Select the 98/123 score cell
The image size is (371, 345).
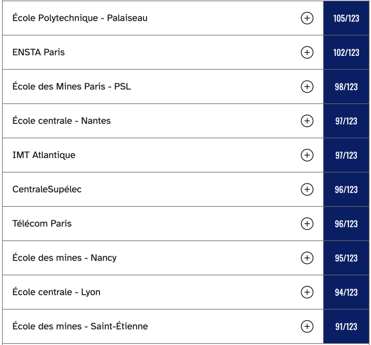[x=346, y=87]
